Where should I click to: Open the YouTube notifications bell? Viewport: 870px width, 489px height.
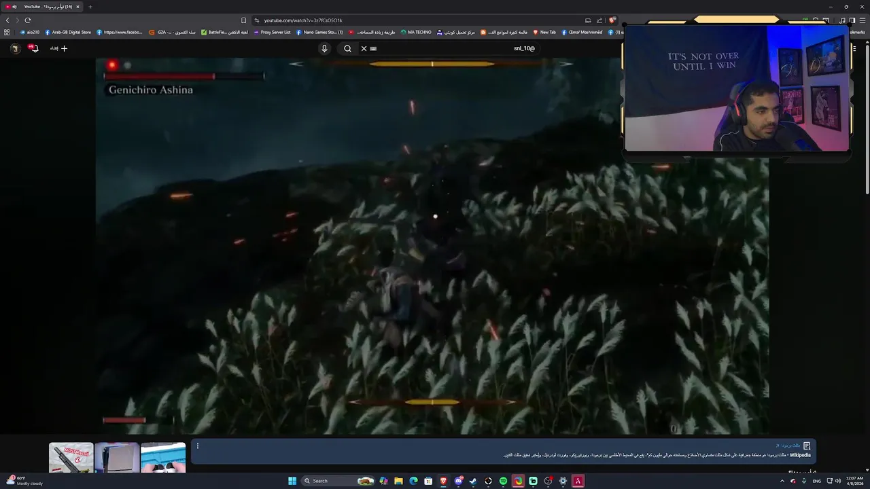pyautogui.click(x=33, y=48)
